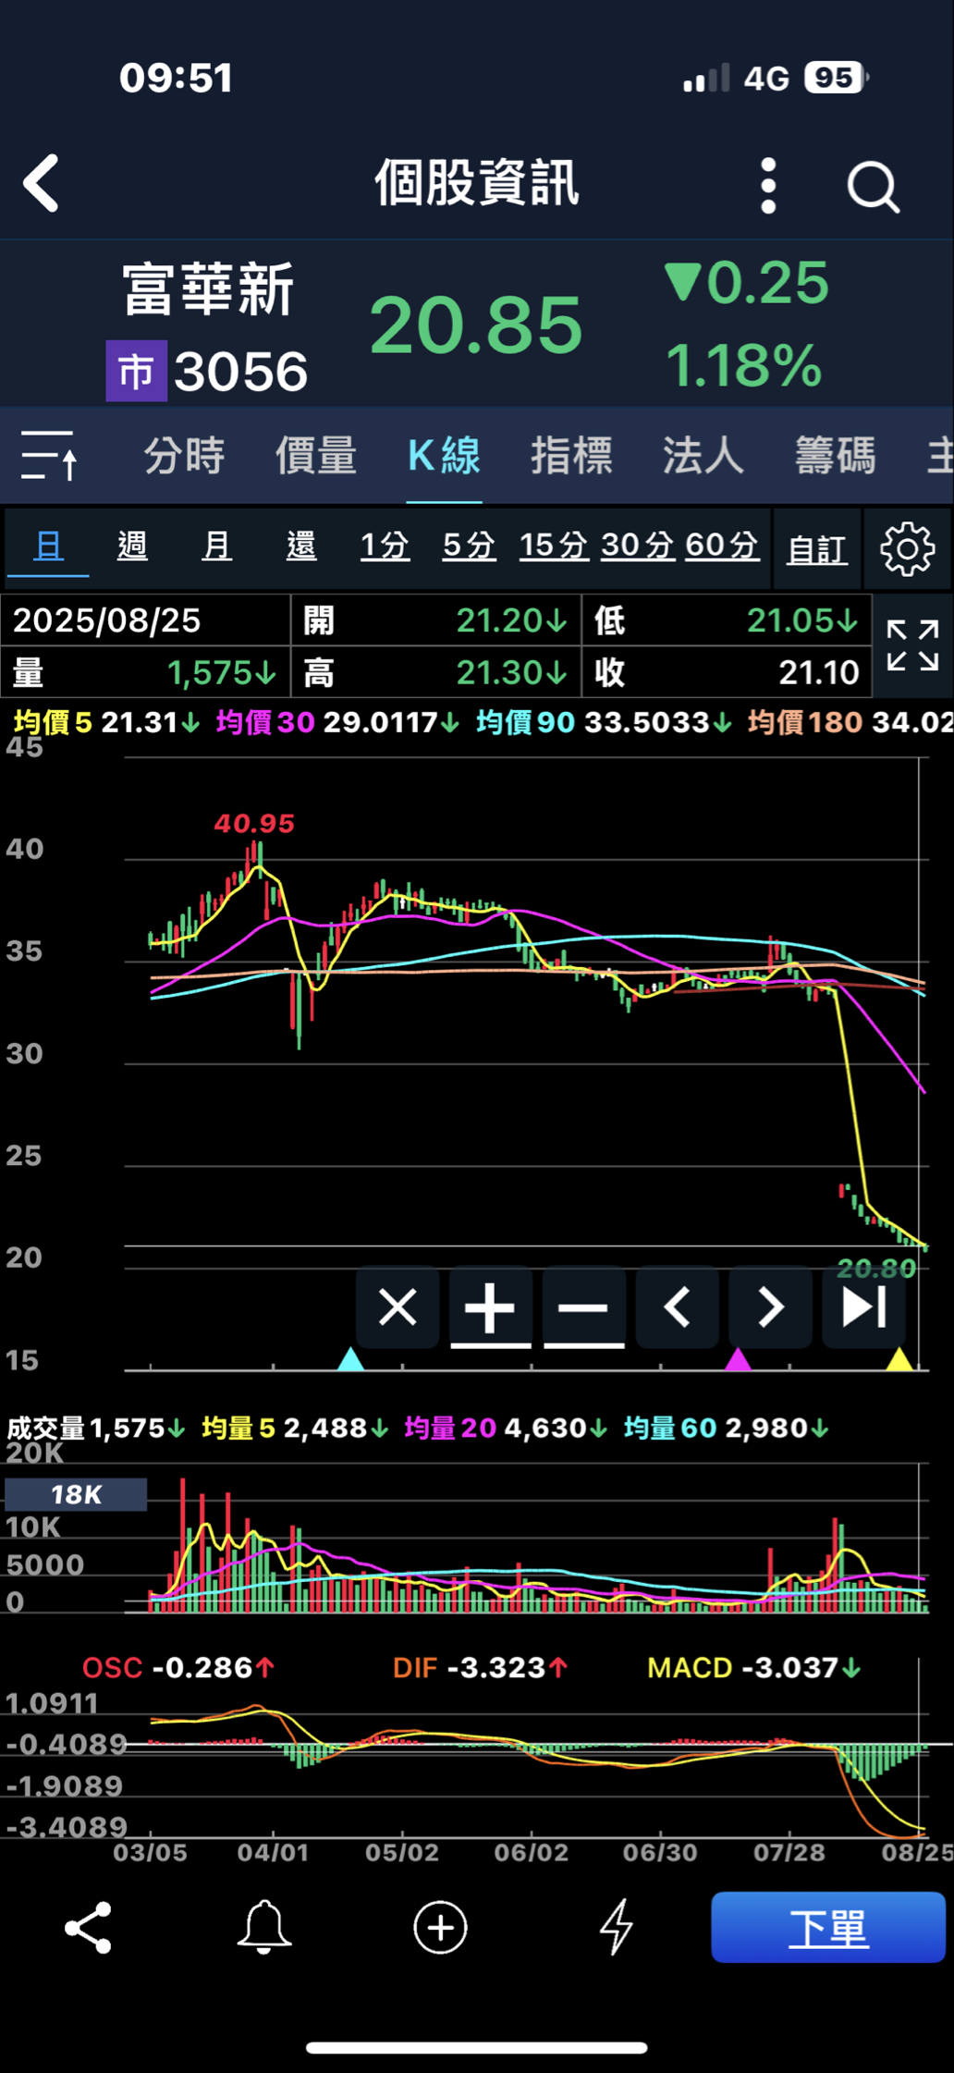Tap the 18K volume scale tag

click(76, 1494)
